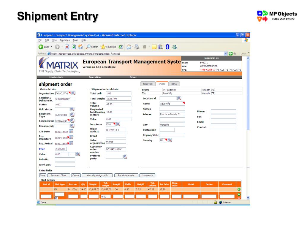Open the Help menu
The width and height of the screenshot is (304, 228).
(83, 40)
